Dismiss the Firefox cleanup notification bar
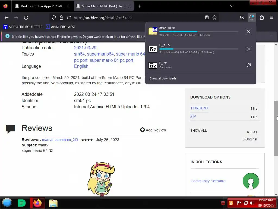 (271, 36)
